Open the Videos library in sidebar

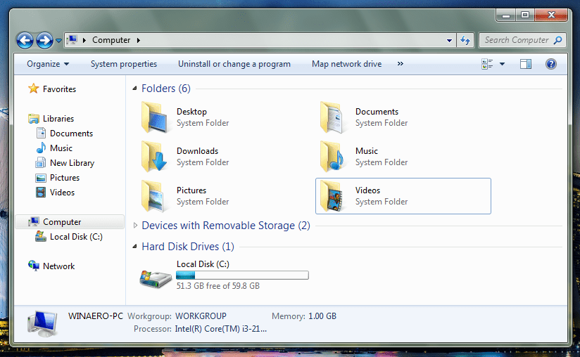pyautogui.click(x=62, y=193)
